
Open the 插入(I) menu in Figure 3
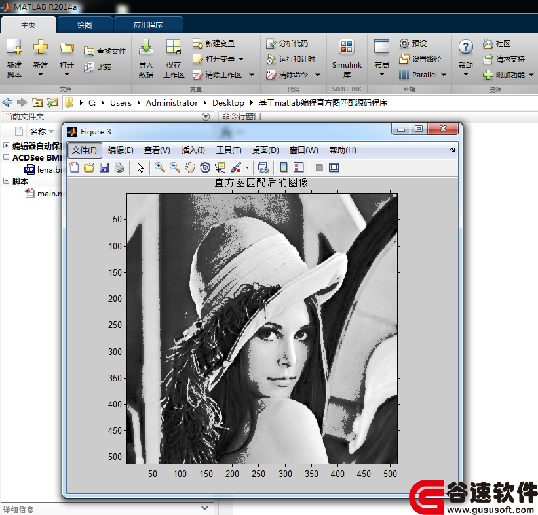(193, 150)
